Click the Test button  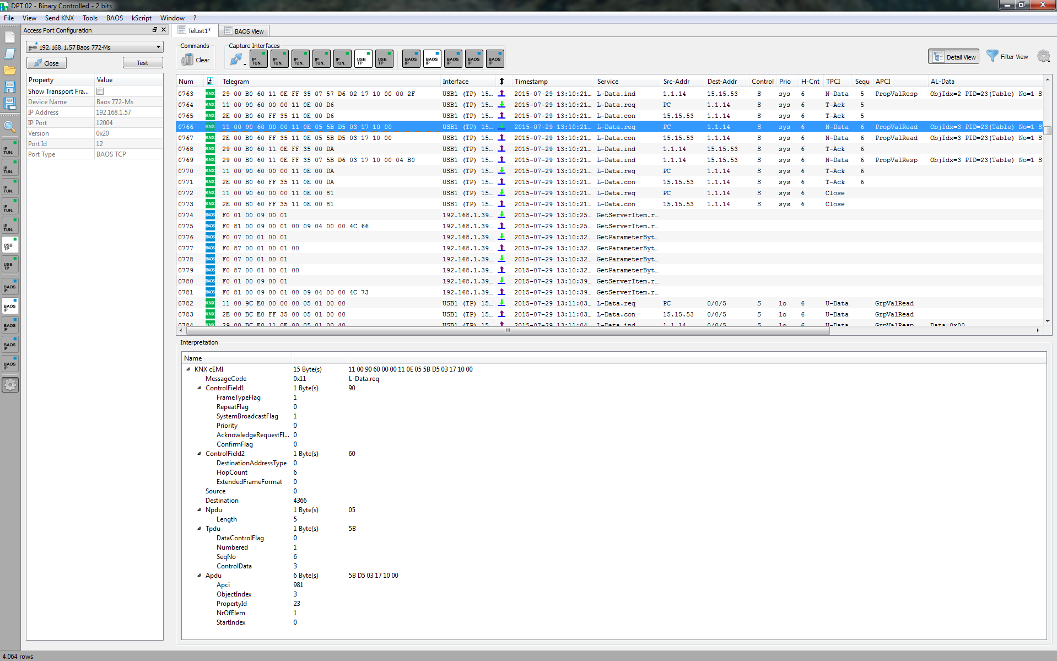pos(143,63)
